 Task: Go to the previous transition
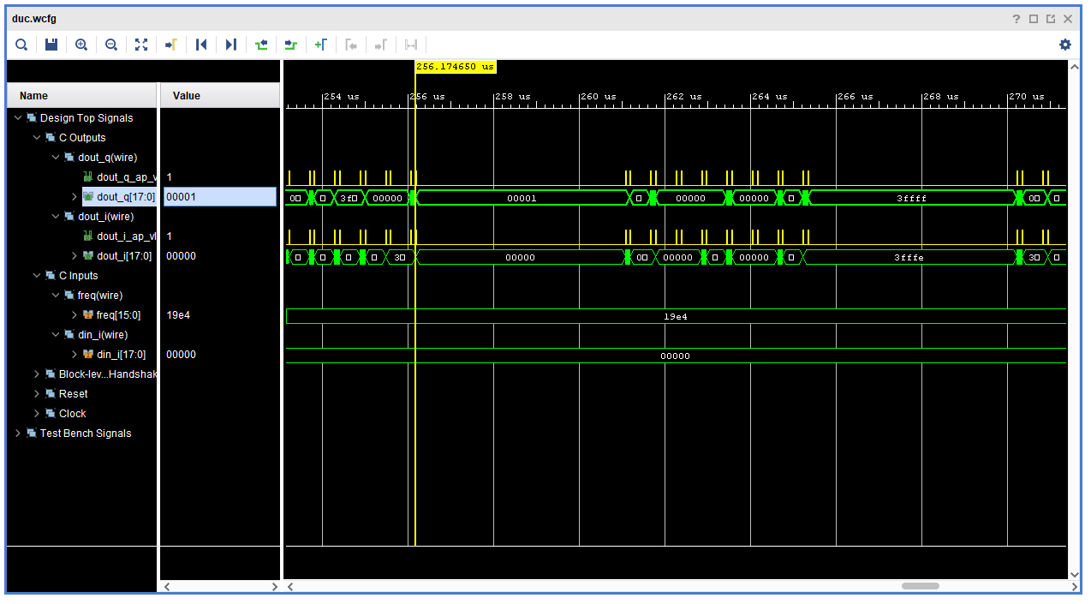click(261, 45)
